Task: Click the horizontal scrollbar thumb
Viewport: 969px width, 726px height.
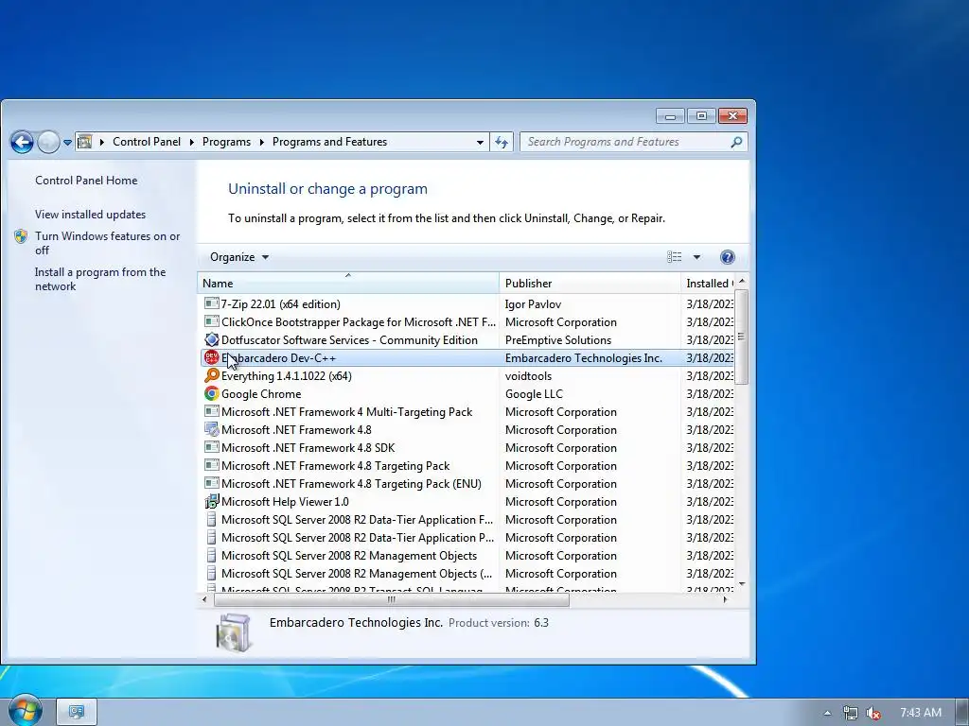Action: (x=391, y=599)
